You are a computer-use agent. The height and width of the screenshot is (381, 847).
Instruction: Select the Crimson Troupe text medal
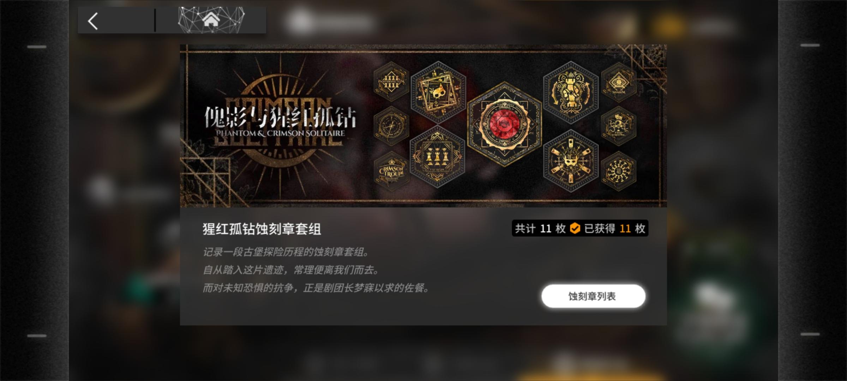(x=391, y=171)
